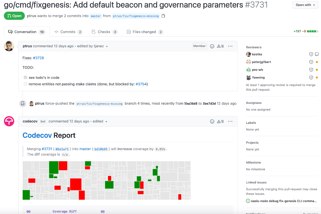Viewport: 321px width, 214px height.
Task: Click the diffstat +197 −9 bar
Action: [x=306, y=31]
